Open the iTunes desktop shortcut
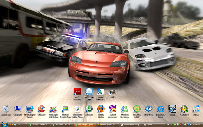The height and width of the screenshot is (127, 203). click(196, 110)
